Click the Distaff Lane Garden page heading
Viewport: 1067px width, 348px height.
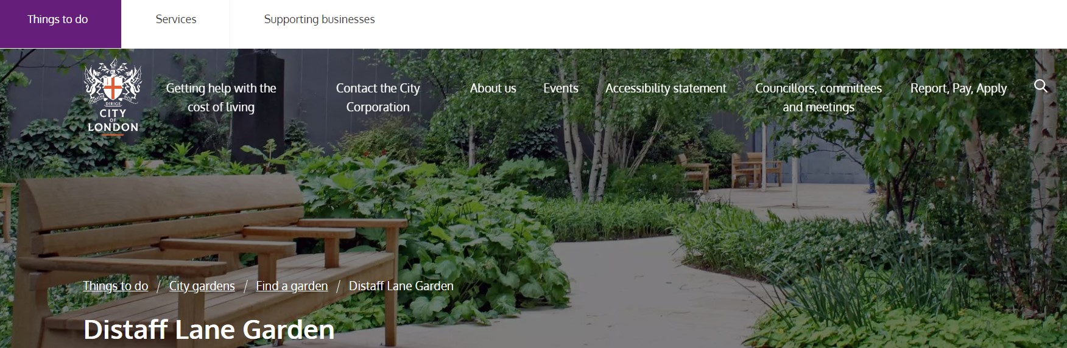tap(209, 329)
